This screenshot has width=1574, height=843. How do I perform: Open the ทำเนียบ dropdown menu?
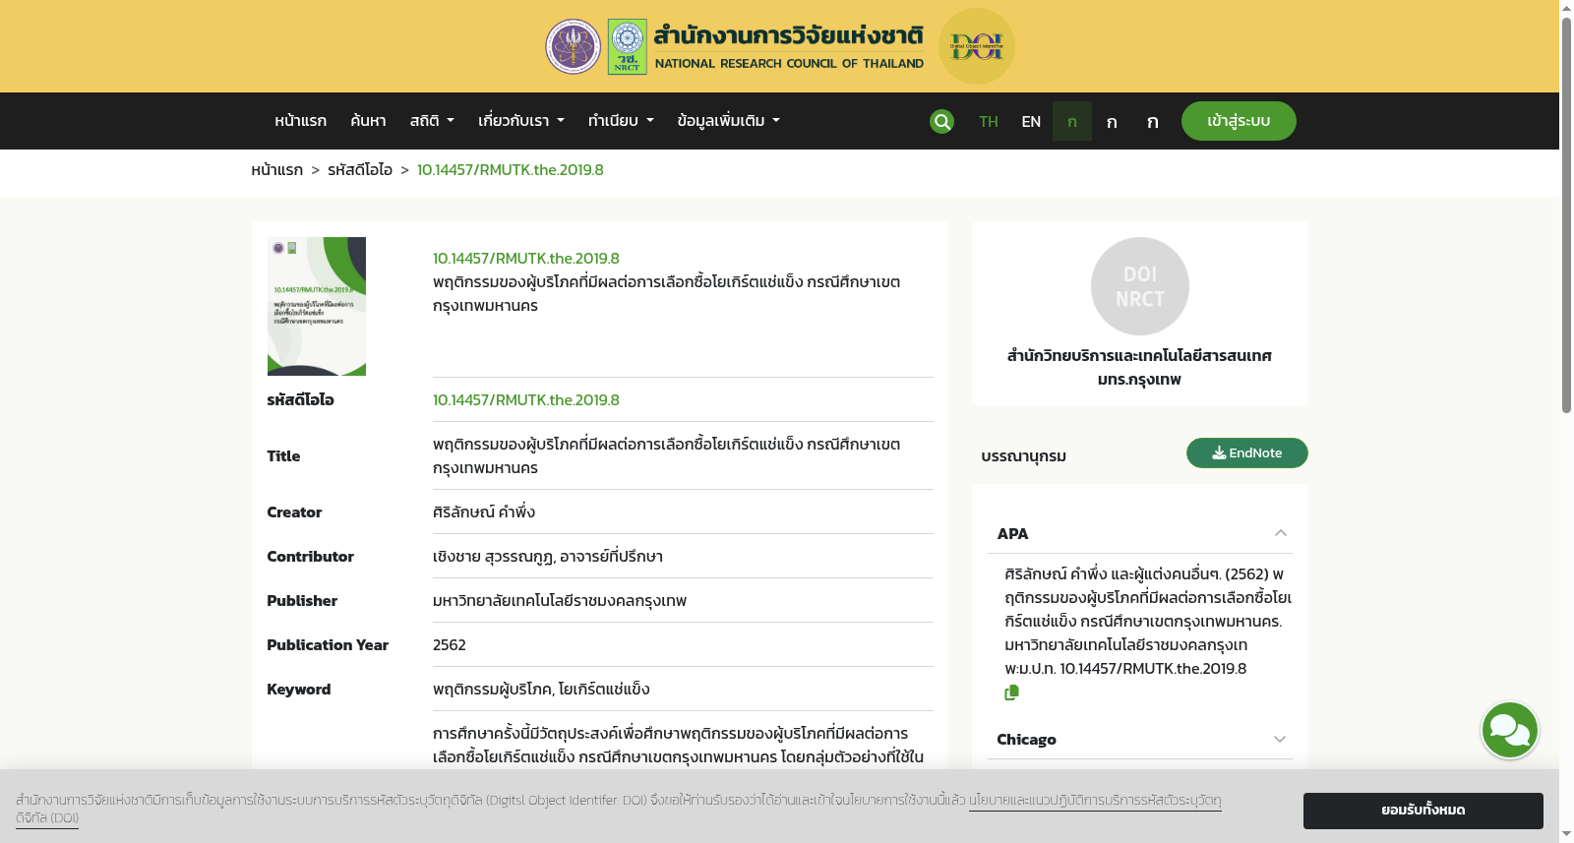point(621,120)
